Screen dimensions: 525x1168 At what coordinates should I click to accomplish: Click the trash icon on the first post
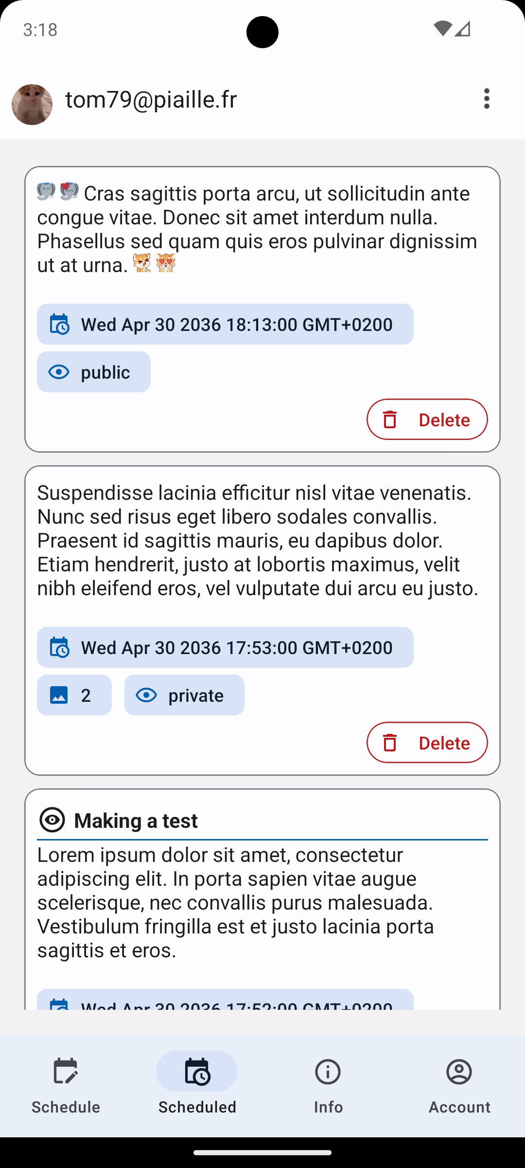coord(390,420)
